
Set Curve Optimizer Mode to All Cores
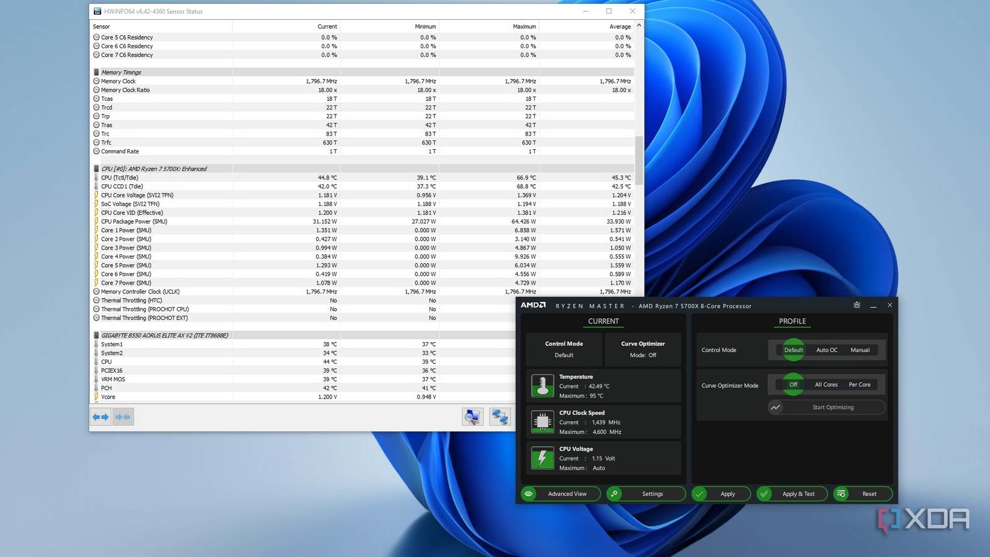tap(825, 384)
